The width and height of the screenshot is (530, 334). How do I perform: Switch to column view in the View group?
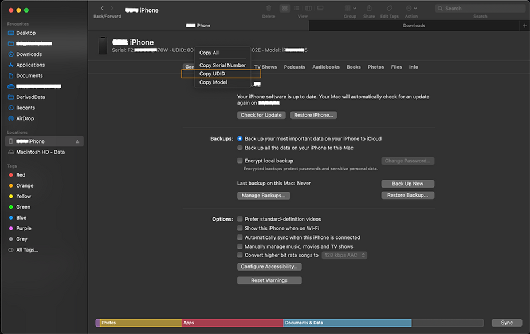[x=308, y=8]
